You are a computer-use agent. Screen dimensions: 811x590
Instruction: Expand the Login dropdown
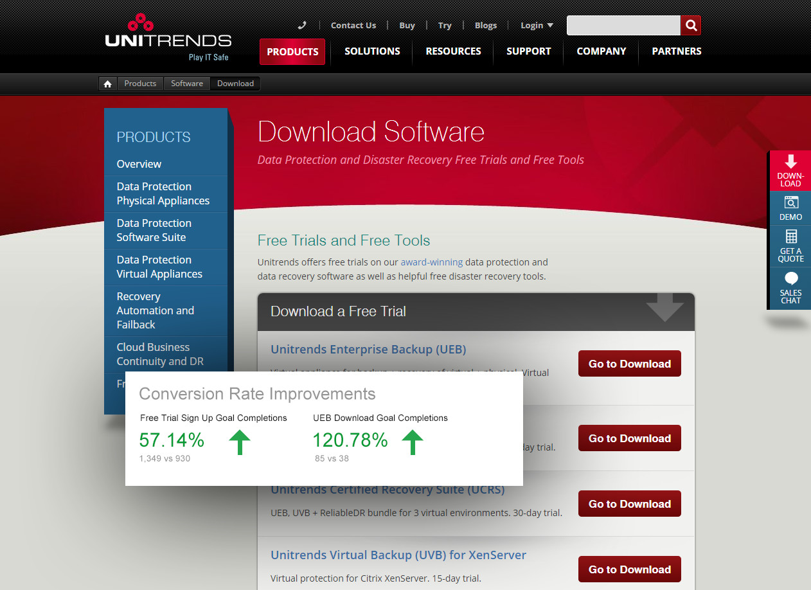click(537, 26)
